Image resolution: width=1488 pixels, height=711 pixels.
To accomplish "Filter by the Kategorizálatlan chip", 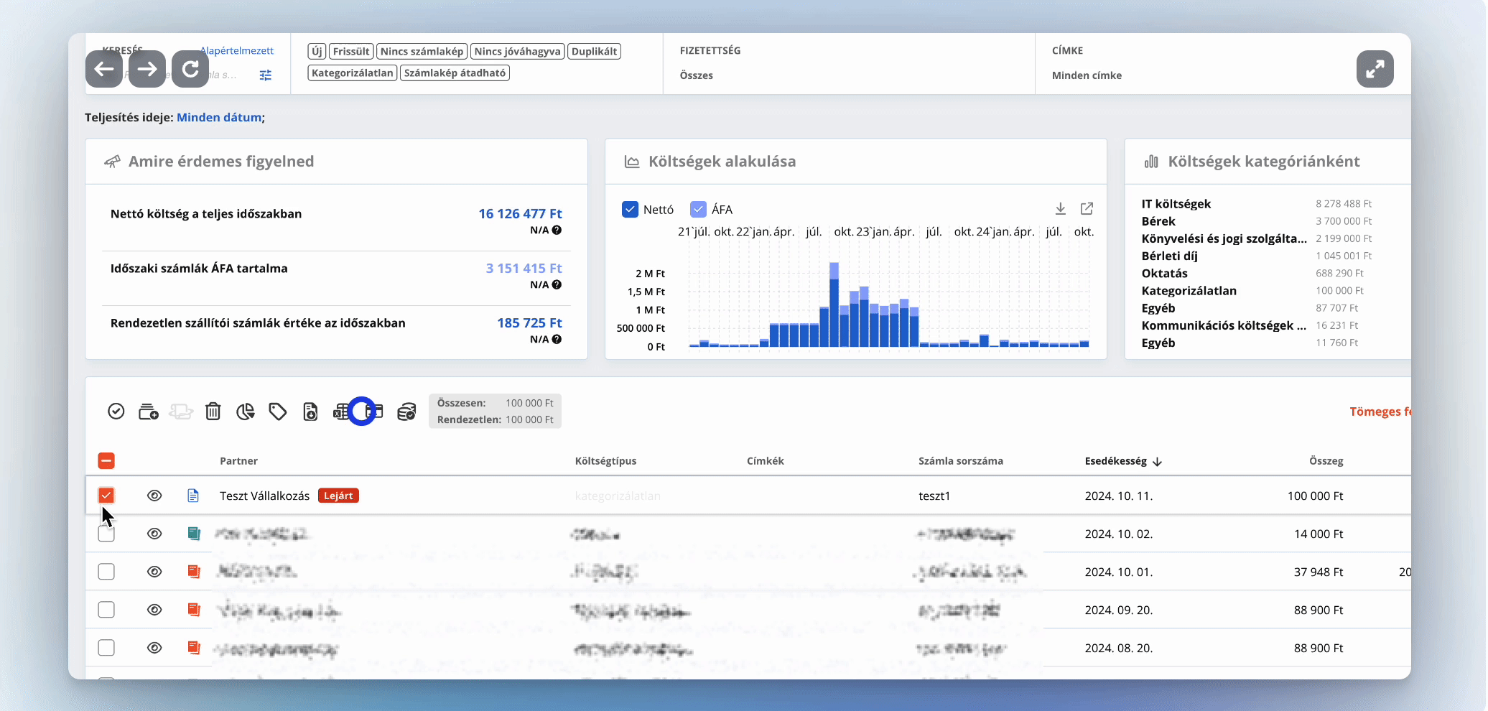I will click(353, 73).
